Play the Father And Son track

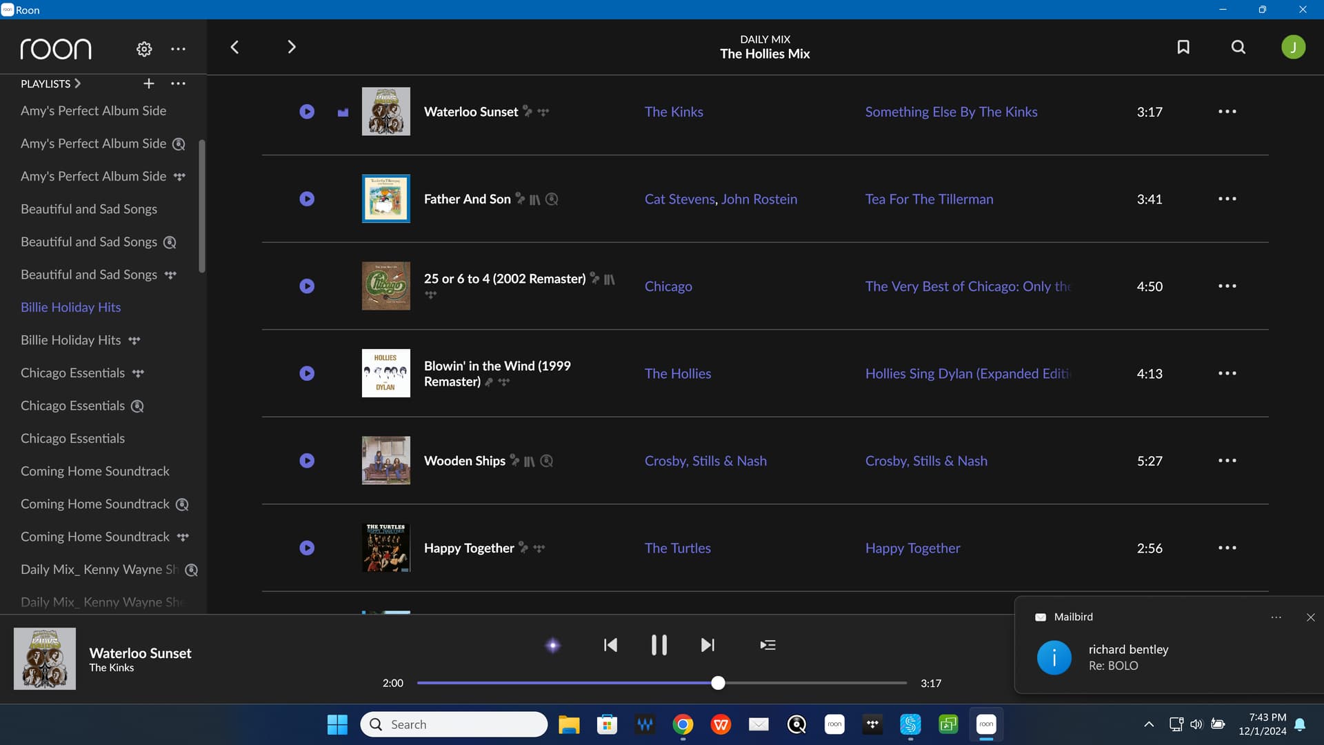coord(307,199)
